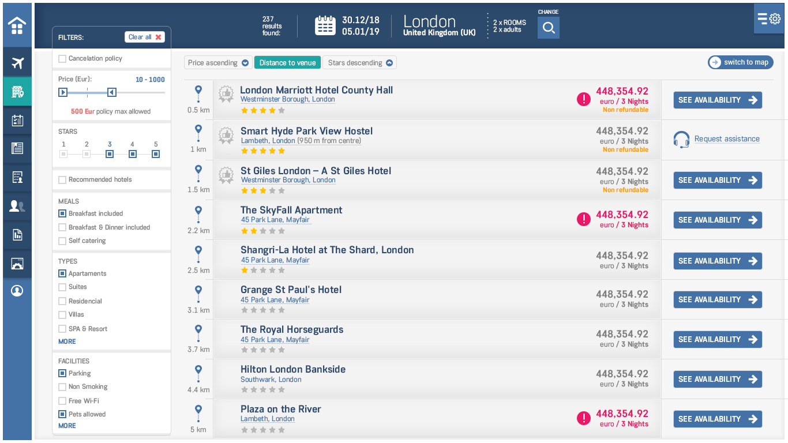Click the red warning icon for Plaza on the River
The height and width of the screenshot is (443, 788).
[584, 418]
